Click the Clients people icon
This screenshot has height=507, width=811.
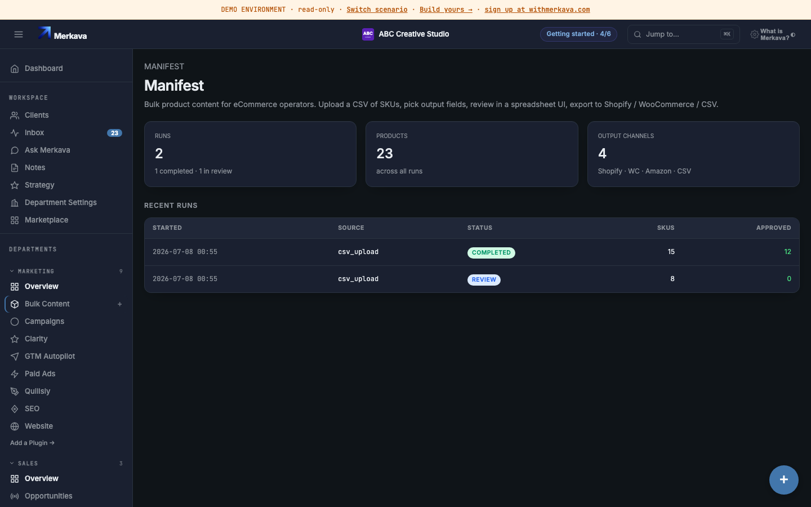point(15,115)
